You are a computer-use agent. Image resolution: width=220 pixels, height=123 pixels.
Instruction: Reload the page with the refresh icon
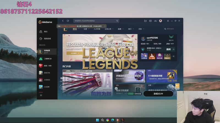click(x=68, y=21)
